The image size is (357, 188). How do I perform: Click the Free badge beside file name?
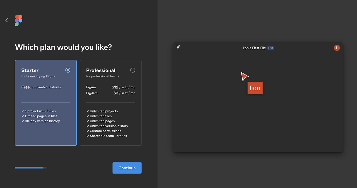tap(271, 48)
